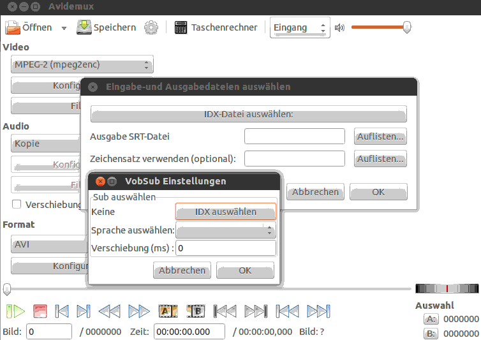Screen dimensions: 481x340
Task: Open the MPEG-2 (mpeg2enc) video codec dropdown
Action: pyautogui.click(x=82, y=65)
